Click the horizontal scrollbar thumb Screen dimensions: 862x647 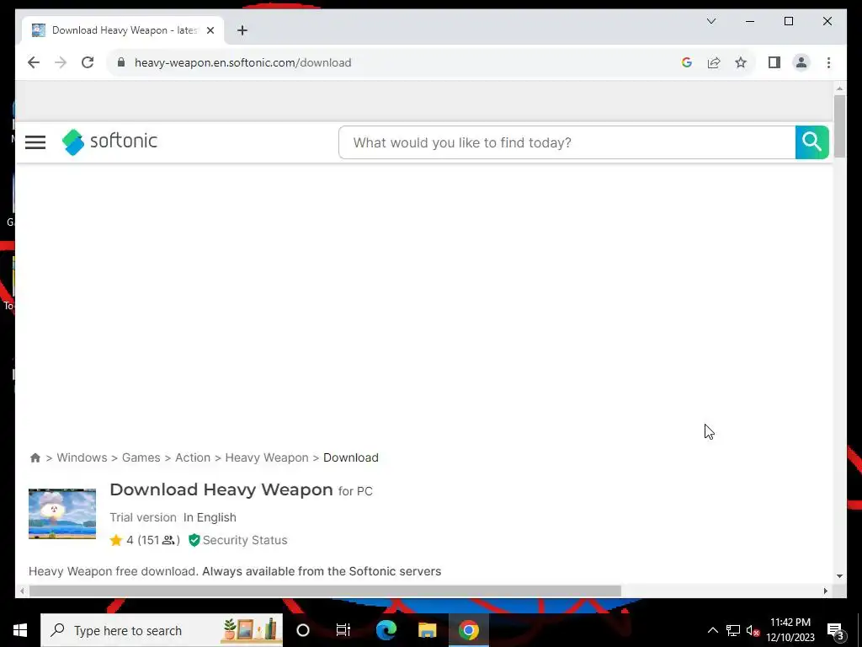pyautogui.click(x=325, y=591)
